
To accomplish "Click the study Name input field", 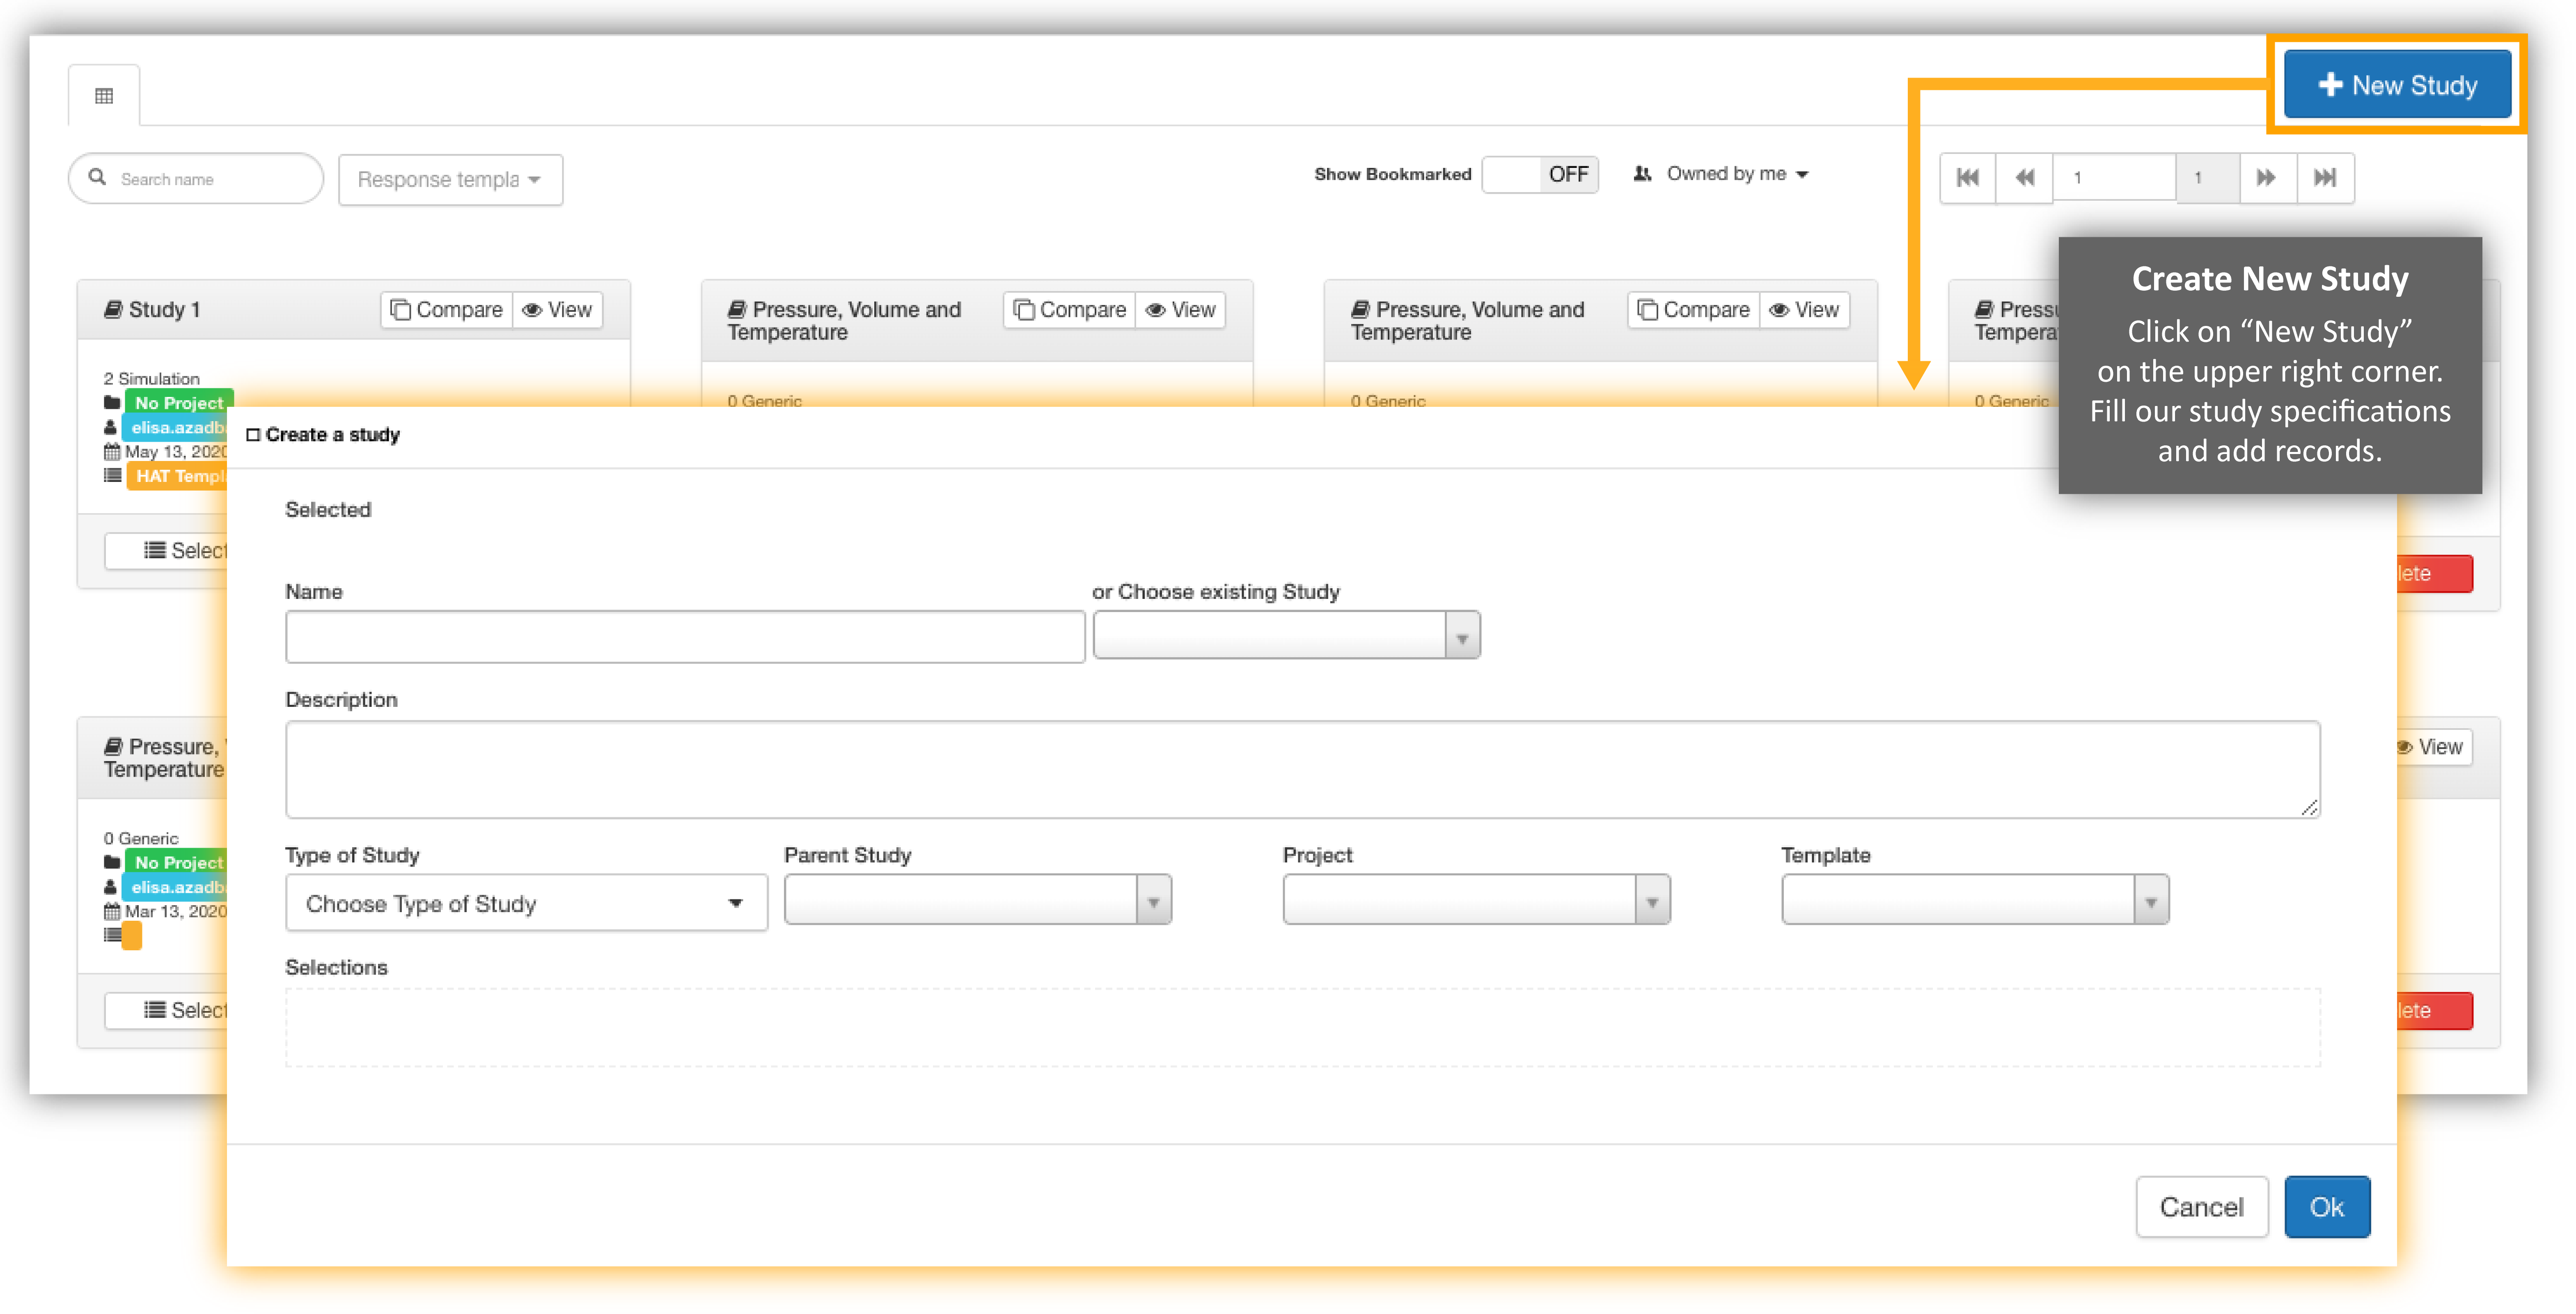I will point(685,637).
